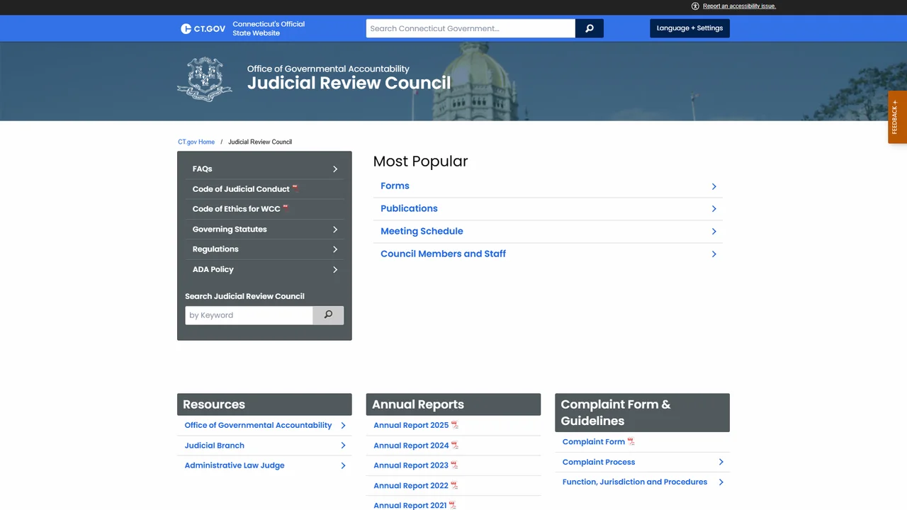The height and width of the screenshot is (510, 907).
Task: Expand the FAQs chevron in sidebar
Action: pyautogui.click(x=335, y=169)
